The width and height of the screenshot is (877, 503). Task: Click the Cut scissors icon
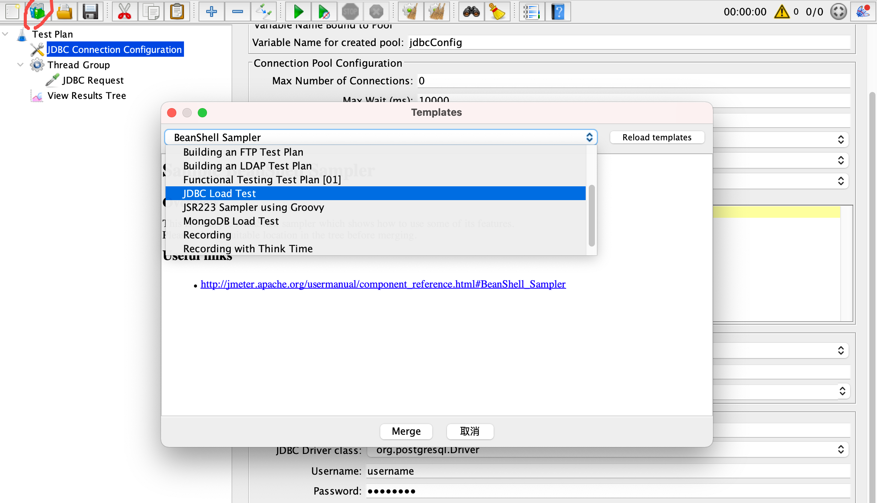(125, 12)
